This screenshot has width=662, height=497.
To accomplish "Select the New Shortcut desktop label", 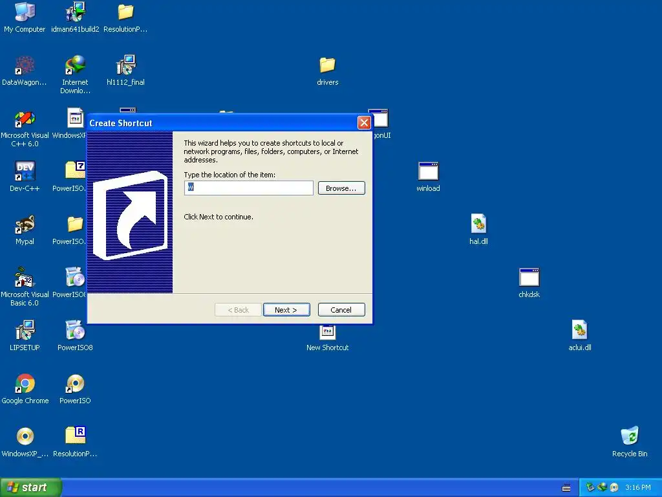I will click(327, 348).
